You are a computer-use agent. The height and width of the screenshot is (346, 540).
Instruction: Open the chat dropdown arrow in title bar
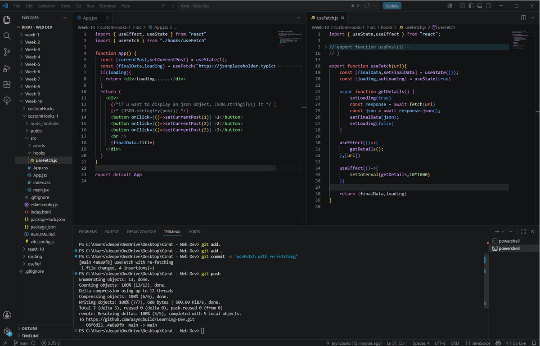click(375, 6)
